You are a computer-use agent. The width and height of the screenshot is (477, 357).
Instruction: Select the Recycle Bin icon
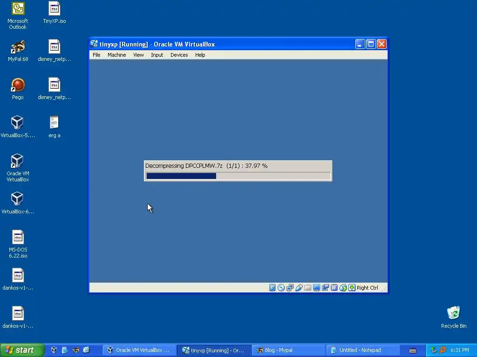[x=454, y=317]
